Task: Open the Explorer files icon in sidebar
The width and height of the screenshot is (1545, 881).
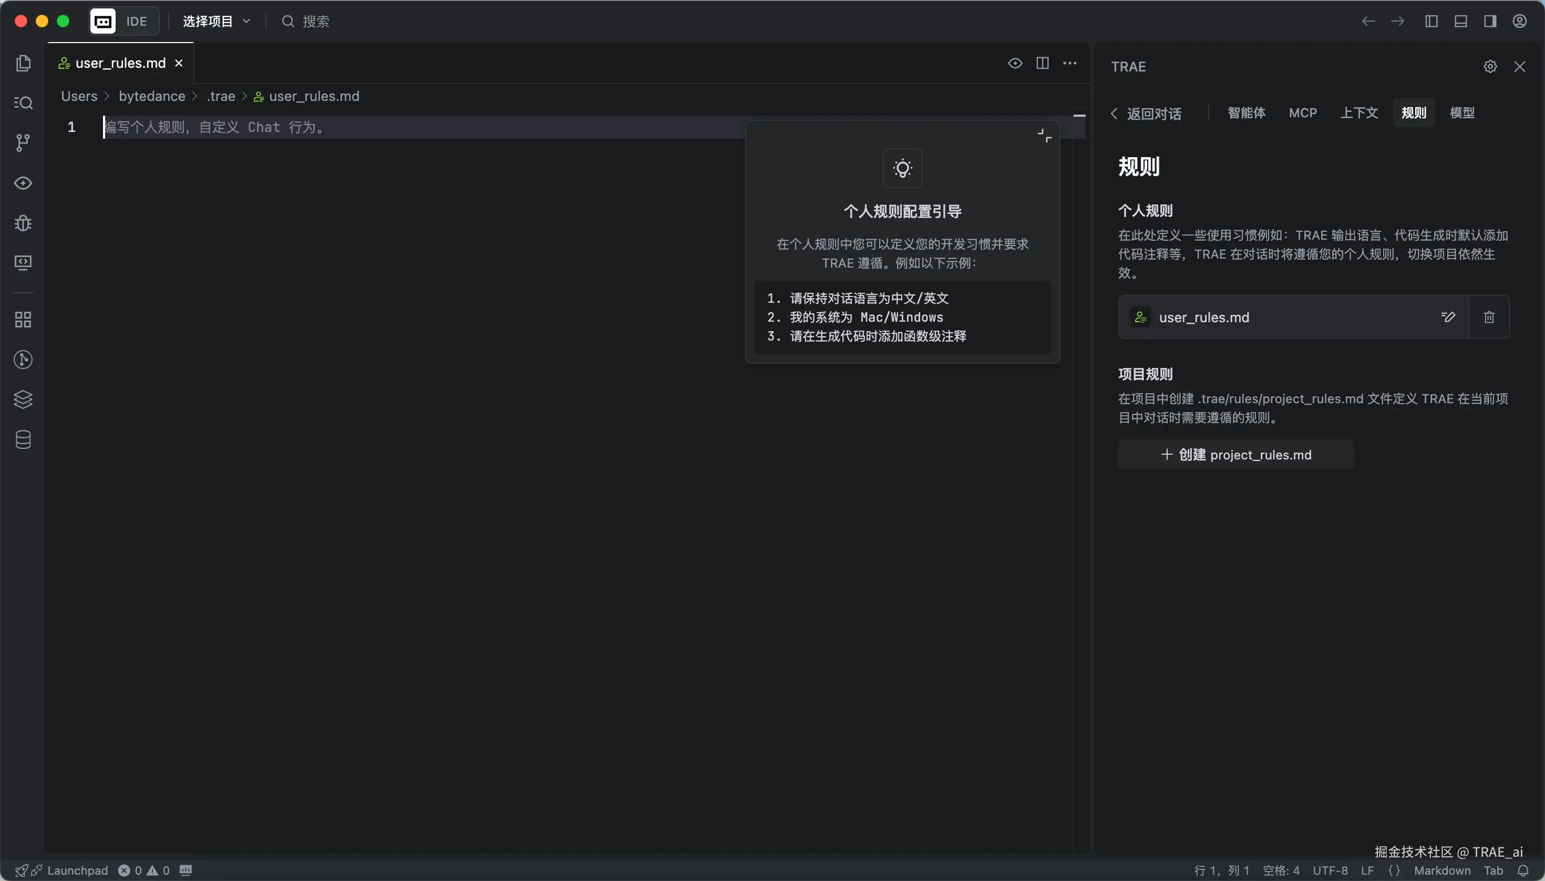Action: pos(23,63)
